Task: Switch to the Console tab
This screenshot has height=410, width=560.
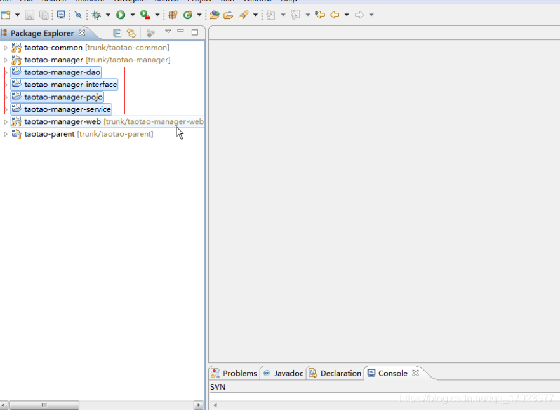Action: pyautogui.click(x=387, y=373)
